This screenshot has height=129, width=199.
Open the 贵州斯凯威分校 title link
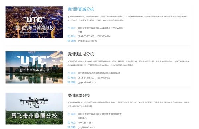(x=81, y=9)
